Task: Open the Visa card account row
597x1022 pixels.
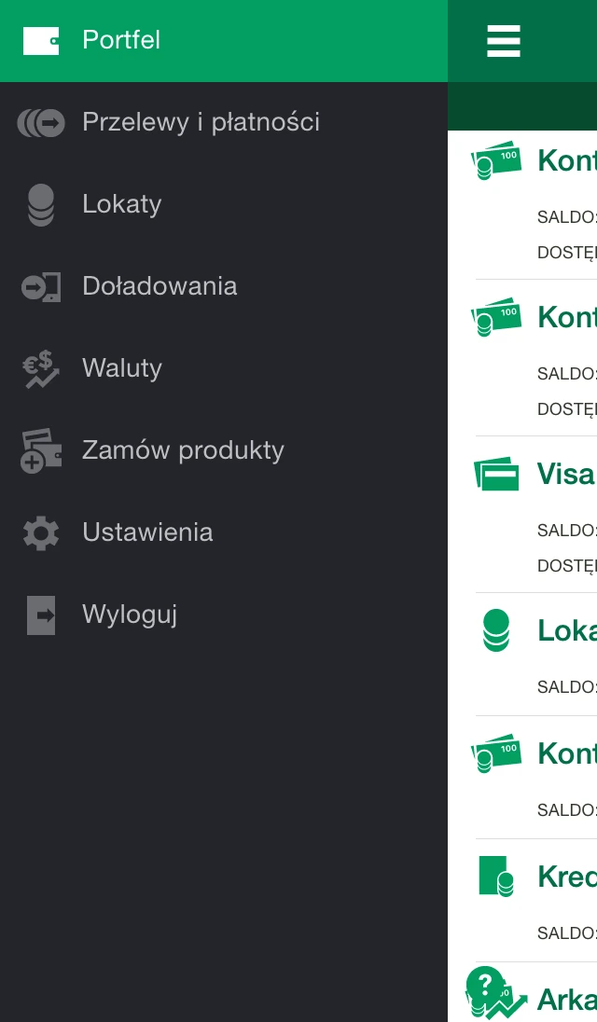Action: pyautogui.click(x=522, y=515)
